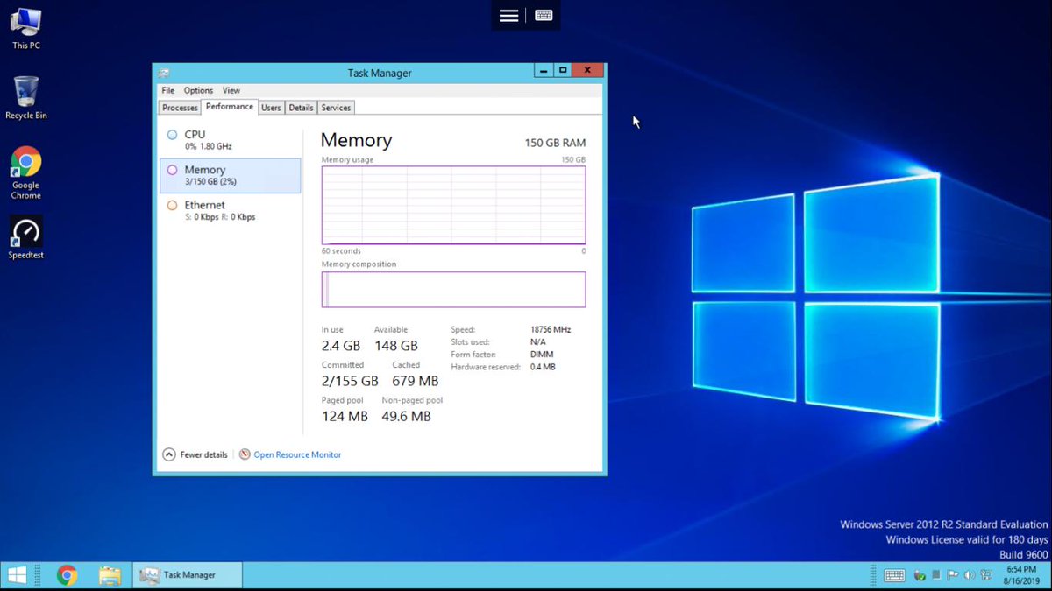Click the remote session keyboard icon
Viewport: 1052px width, 591px height.
[x=544, y=16]
